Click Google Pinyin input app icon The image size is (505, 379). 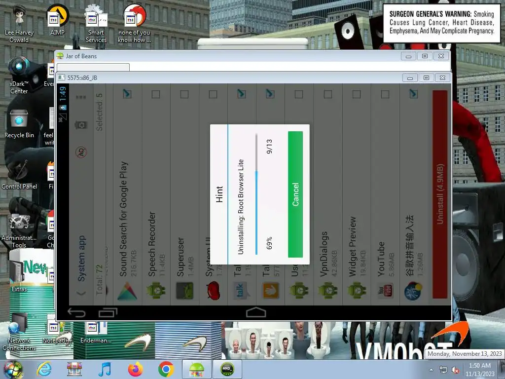click(414, 291)
